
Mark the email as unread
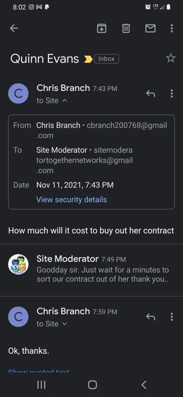151,28
